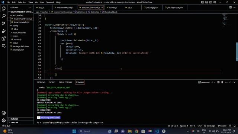Close the terminal panel
Image resolution: width=238 pixels, height=134 pixels.
(x=234, y=82)
